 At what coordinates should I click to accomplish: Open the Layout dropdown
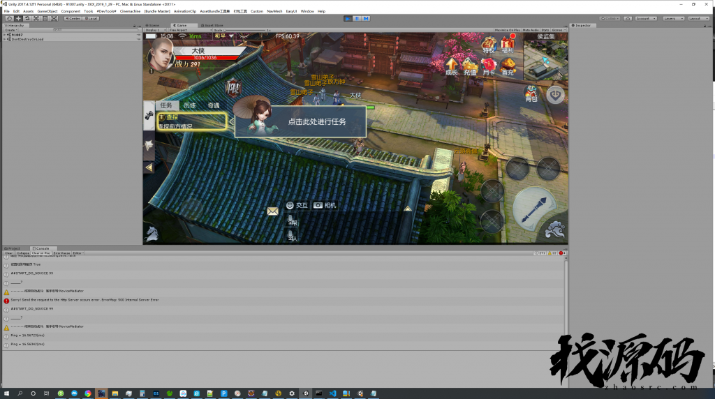698,19
